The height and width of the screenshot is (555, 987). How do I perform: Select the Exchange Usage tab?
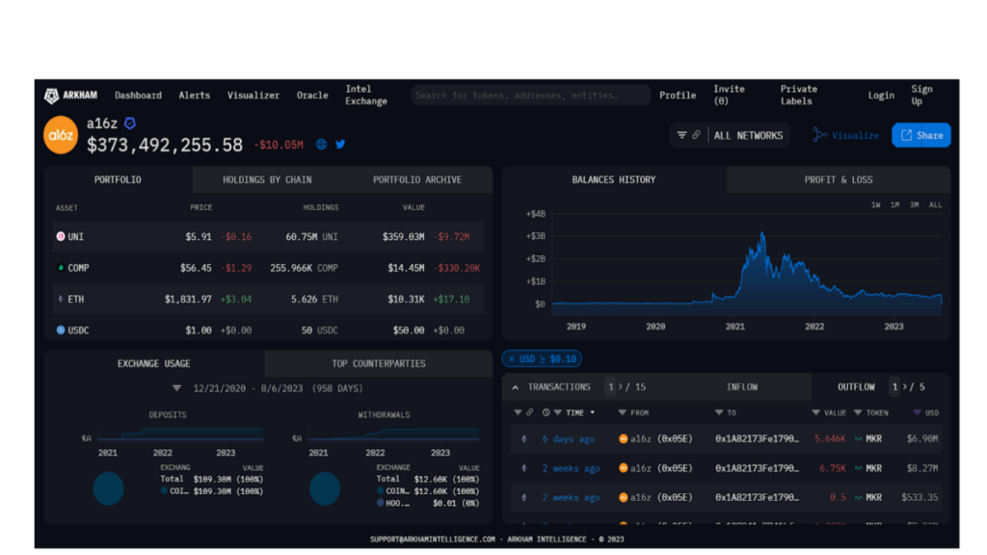click(x=153, y=363)
